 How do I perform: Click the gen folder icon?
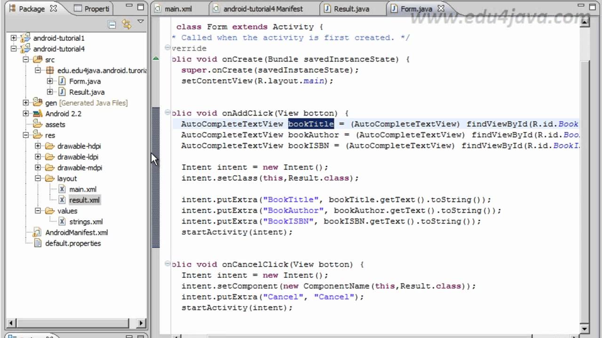tap(38, 103)
